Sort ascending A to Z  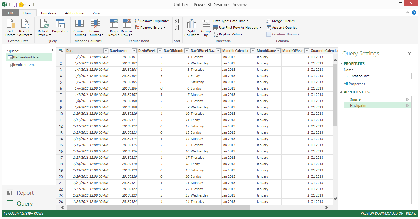pos(177,21)
